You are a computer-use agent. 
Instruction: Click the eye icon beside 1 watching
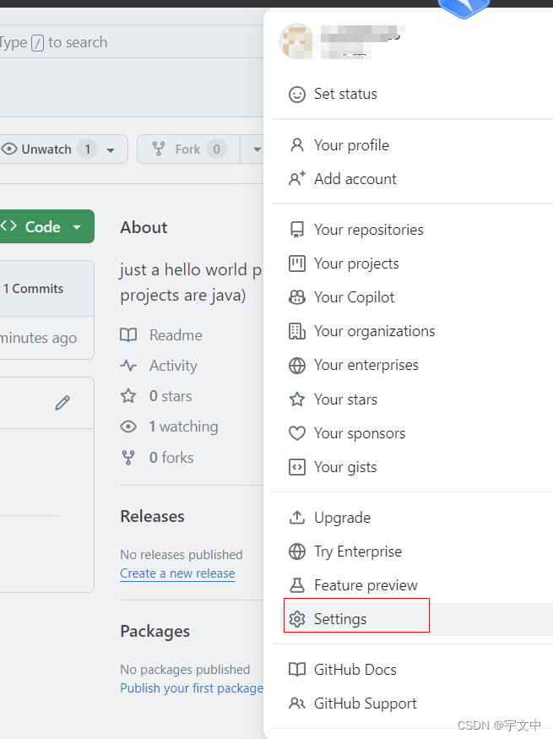click(x=128, y=427)
